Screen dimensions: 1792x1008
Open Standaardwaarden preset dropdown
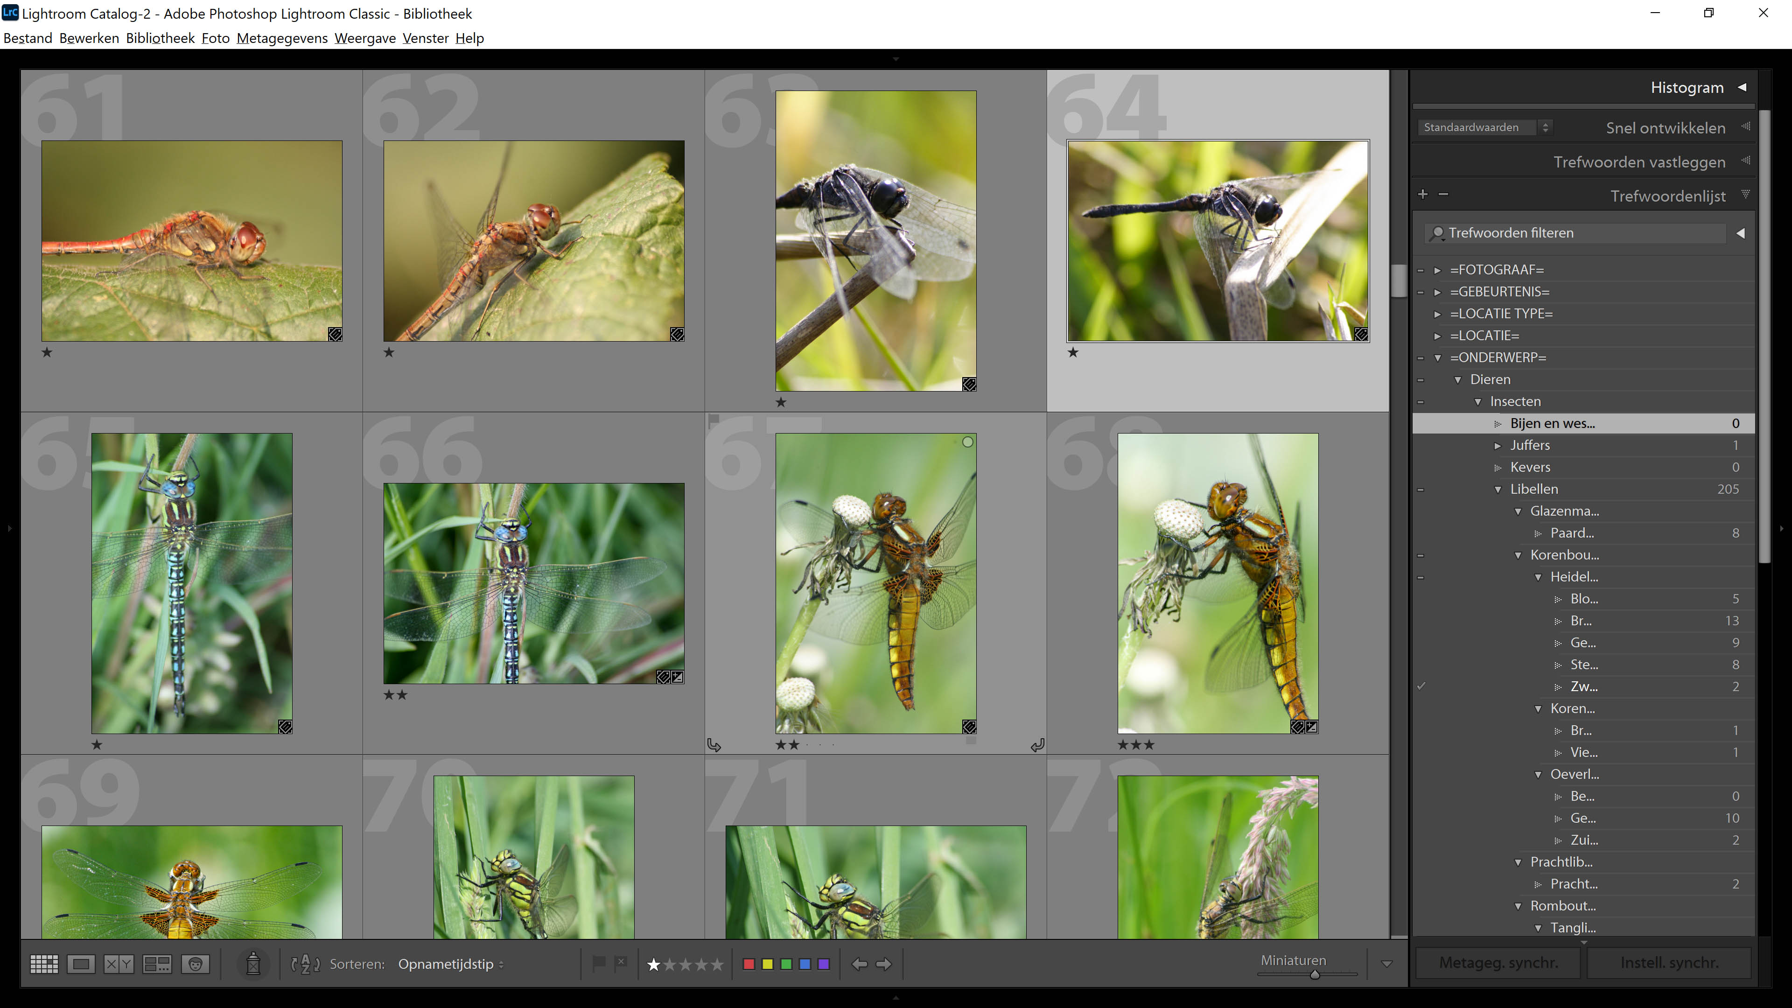[1484, 127]
